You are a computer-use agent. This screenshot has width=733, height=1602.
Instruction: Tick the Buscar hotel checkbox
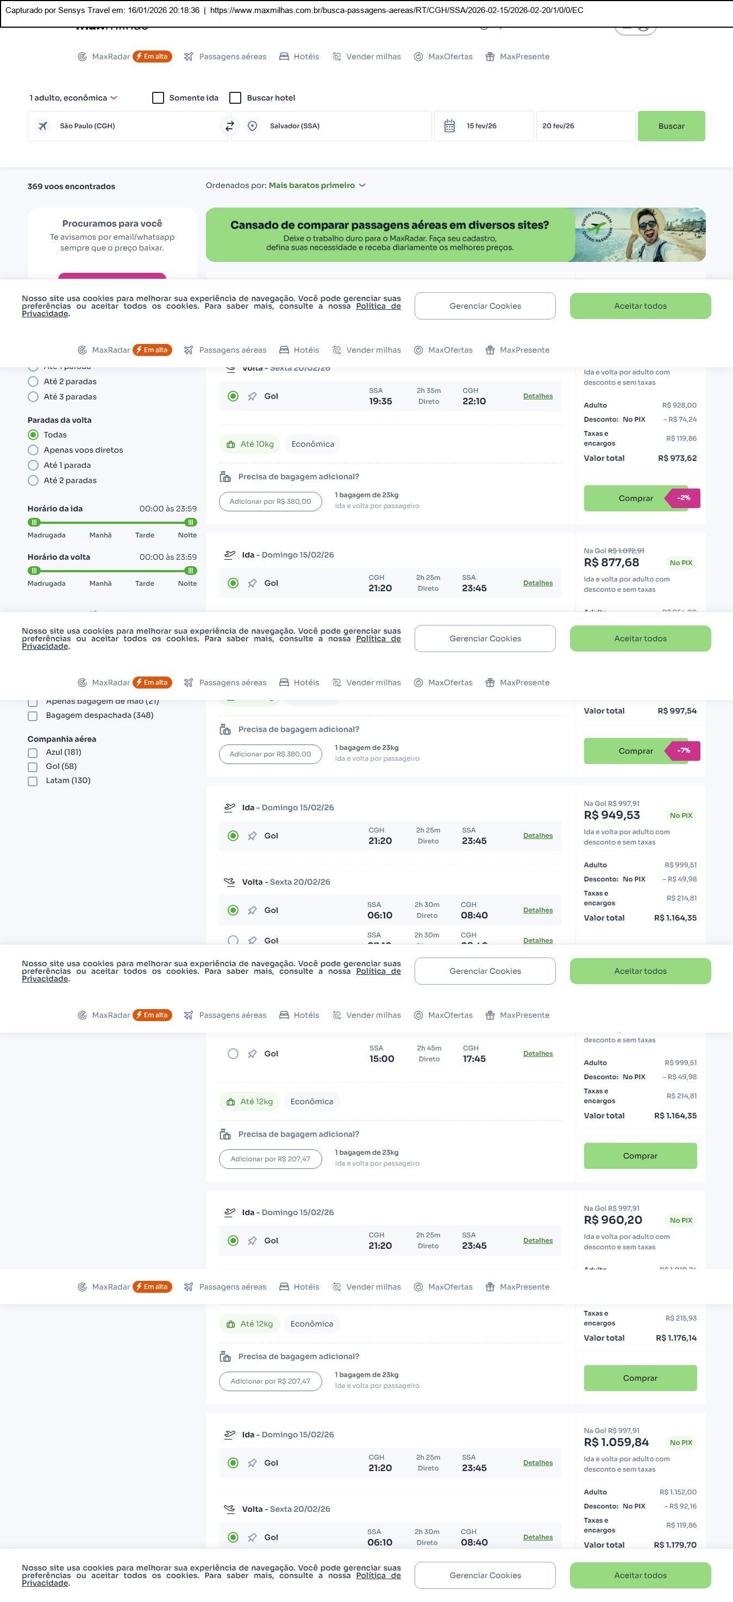236,98
